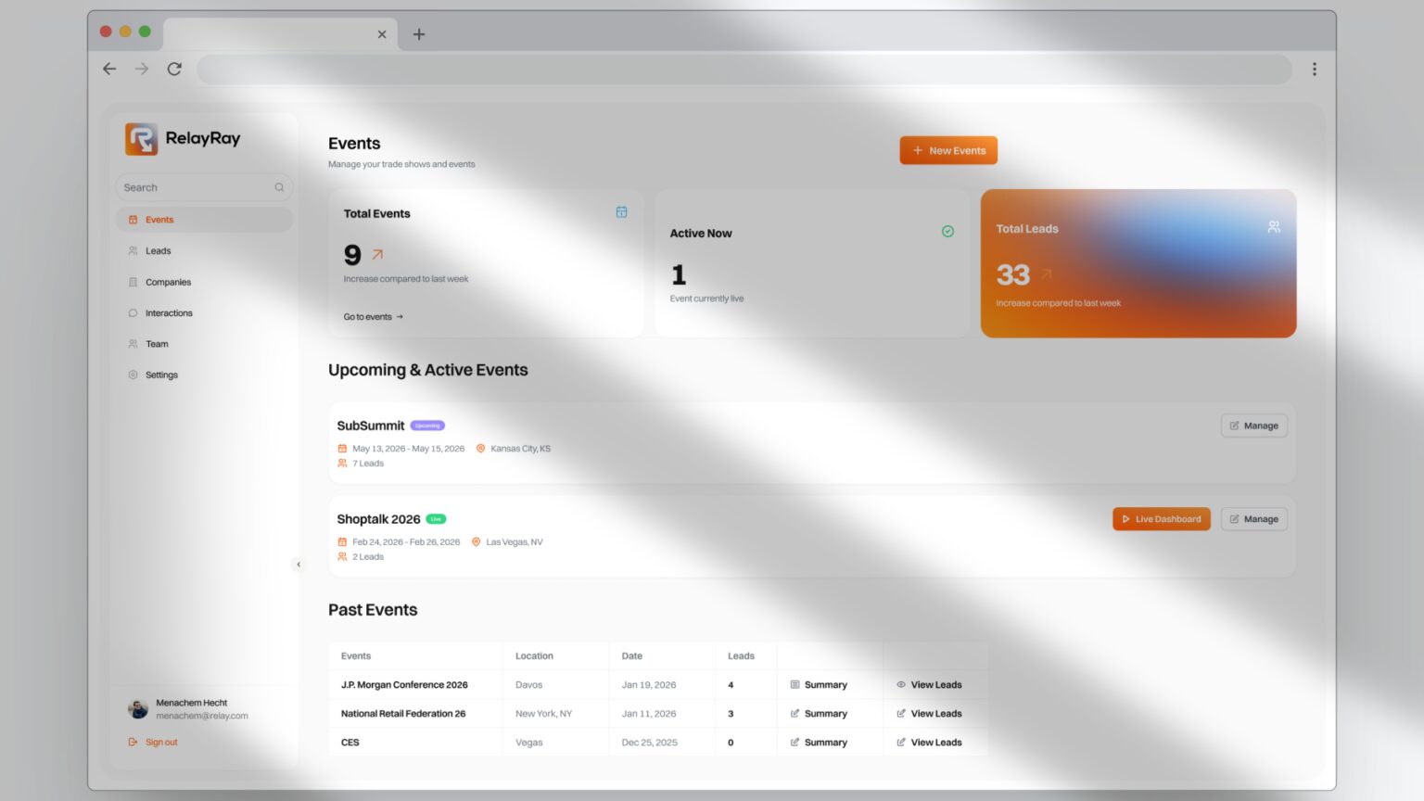Open Settings from the sidebar

point(161,375)
